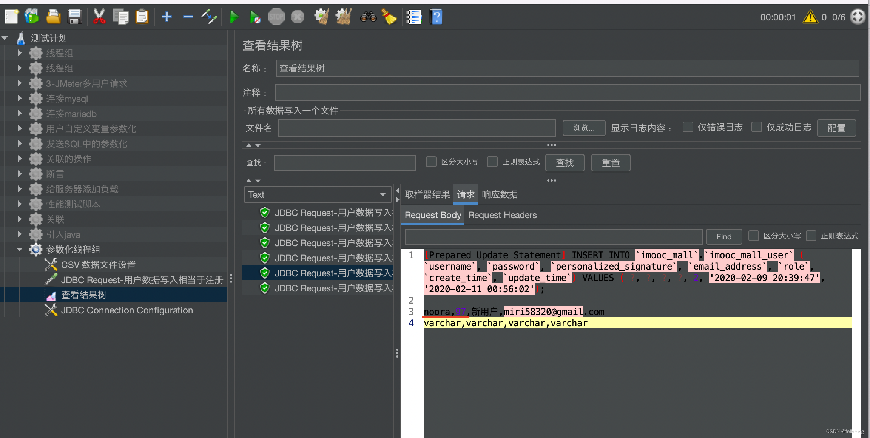Click the search field left of Find
870x438 pixels.
pos(554,237)
